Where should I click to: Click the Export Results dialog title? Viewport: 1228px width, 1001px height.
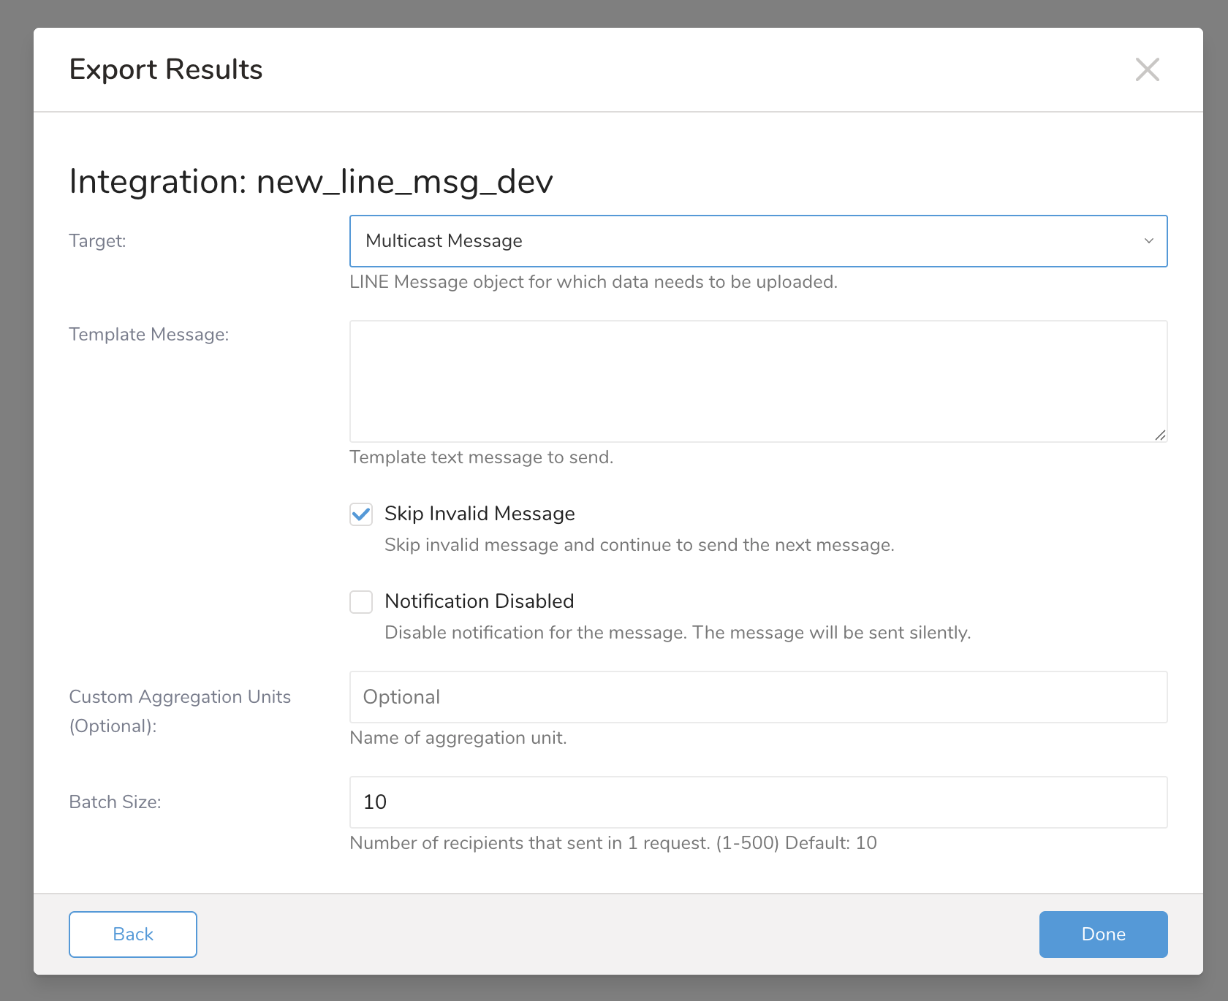click(166, 69)
